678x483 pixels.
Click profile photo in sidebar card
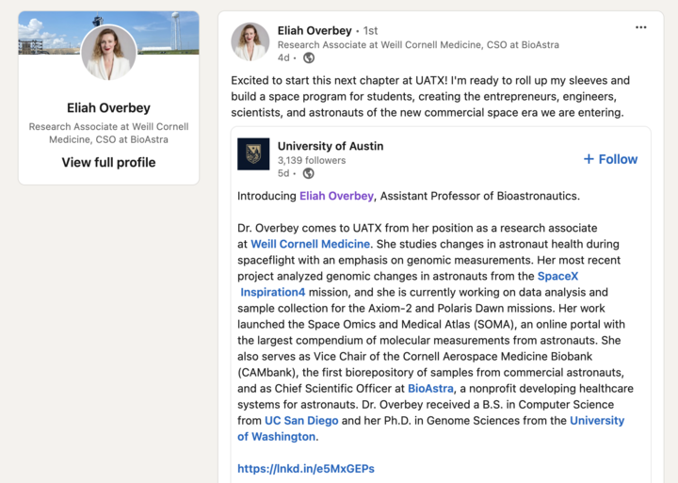109,53
